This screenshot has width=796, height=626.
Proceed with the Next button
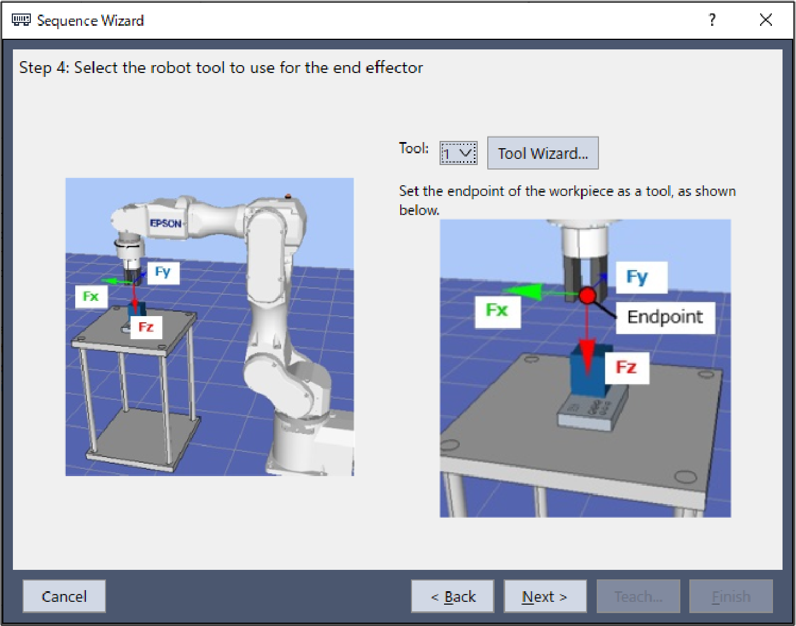[545, 596]
